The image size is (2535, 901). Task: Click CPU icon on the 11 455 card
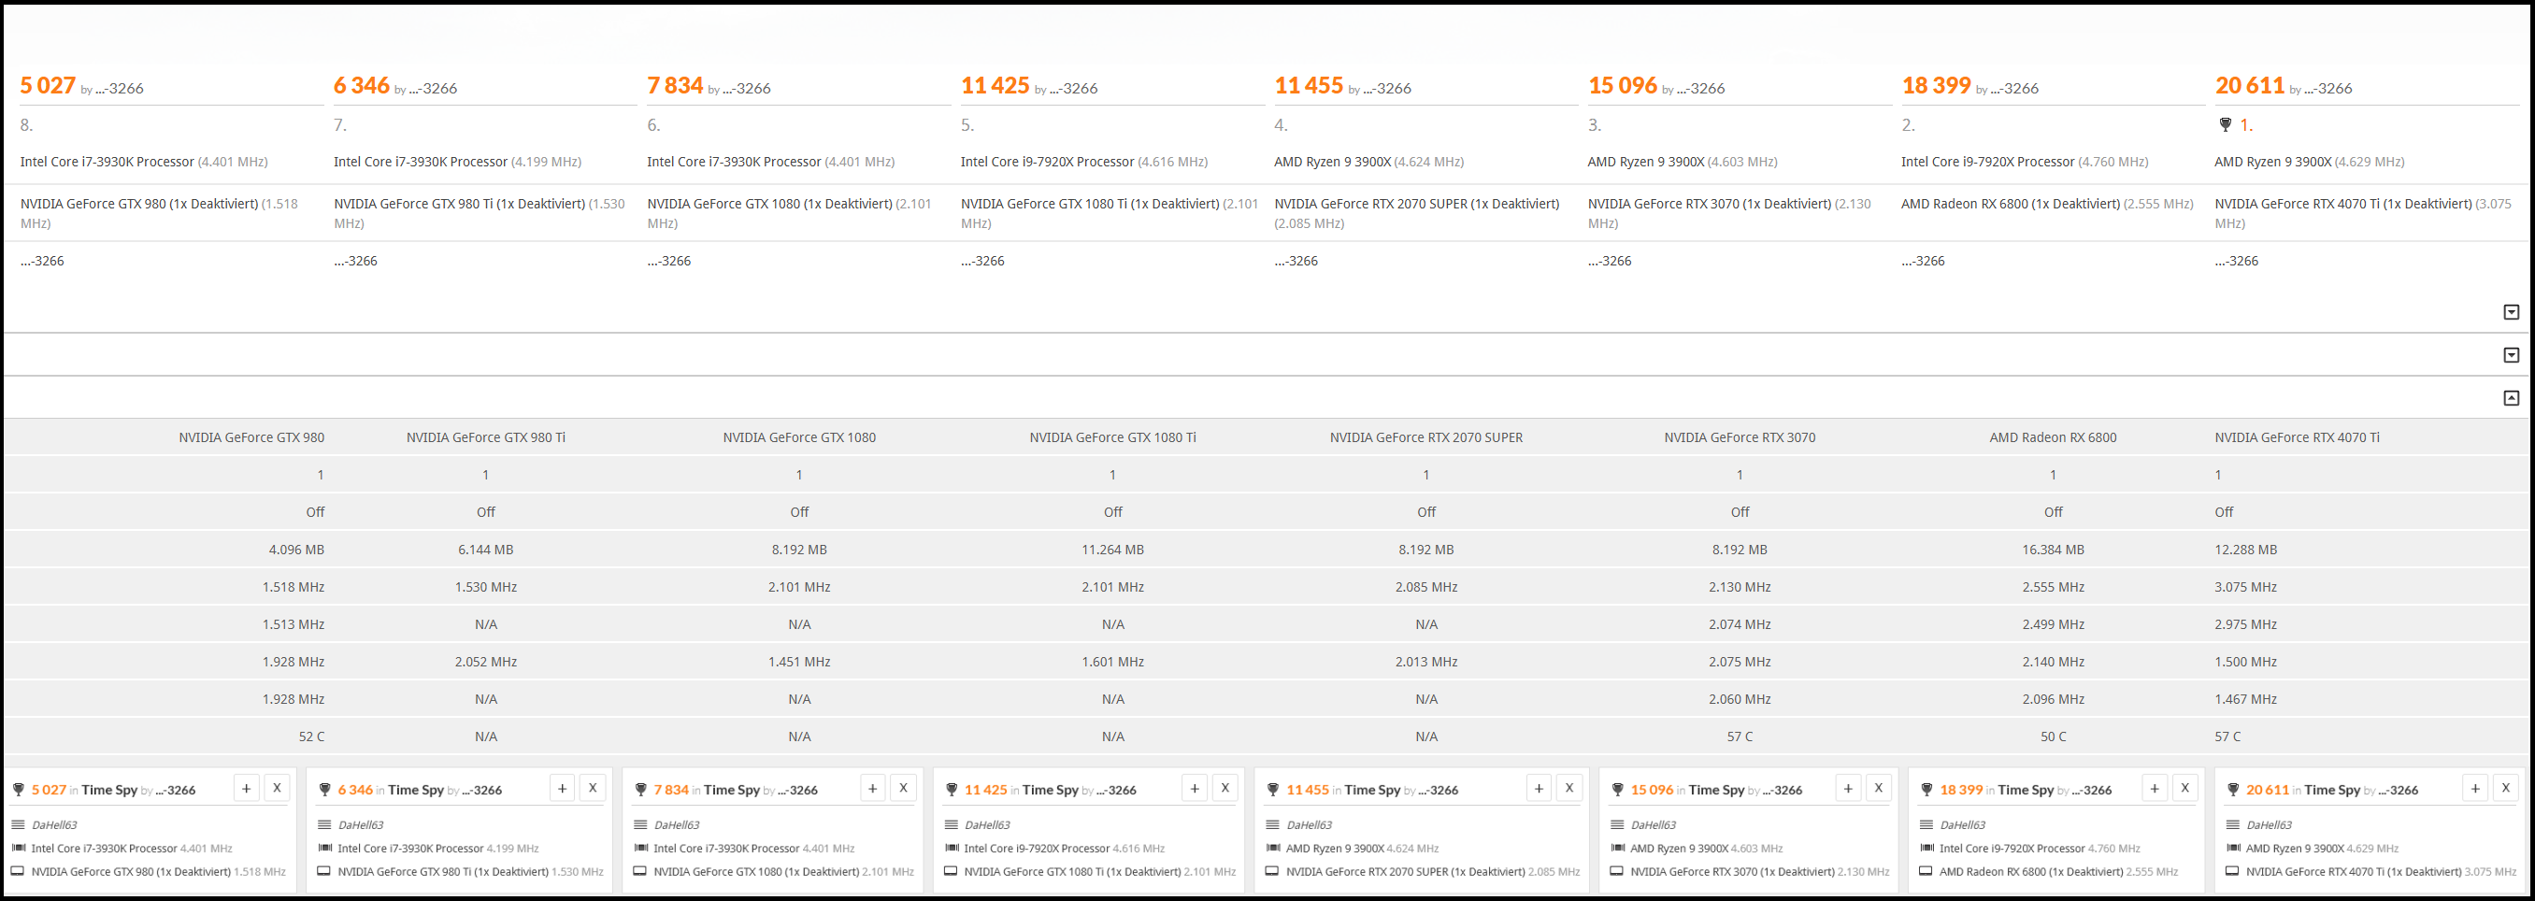(1273, 848)
